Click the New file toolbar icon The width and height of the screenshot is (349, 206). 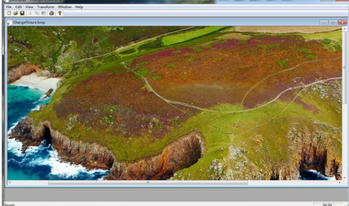[9, 13]
